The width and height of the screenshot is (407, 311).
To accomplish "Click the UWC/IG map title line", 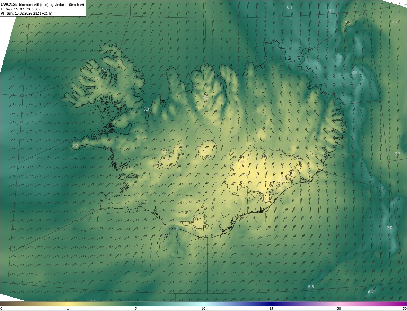I will coord(42,5).
